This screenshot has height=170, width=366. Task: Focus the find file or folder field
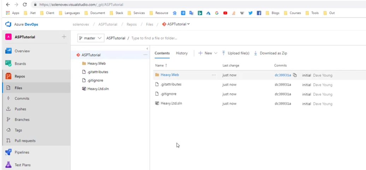(x=154, y=38)
